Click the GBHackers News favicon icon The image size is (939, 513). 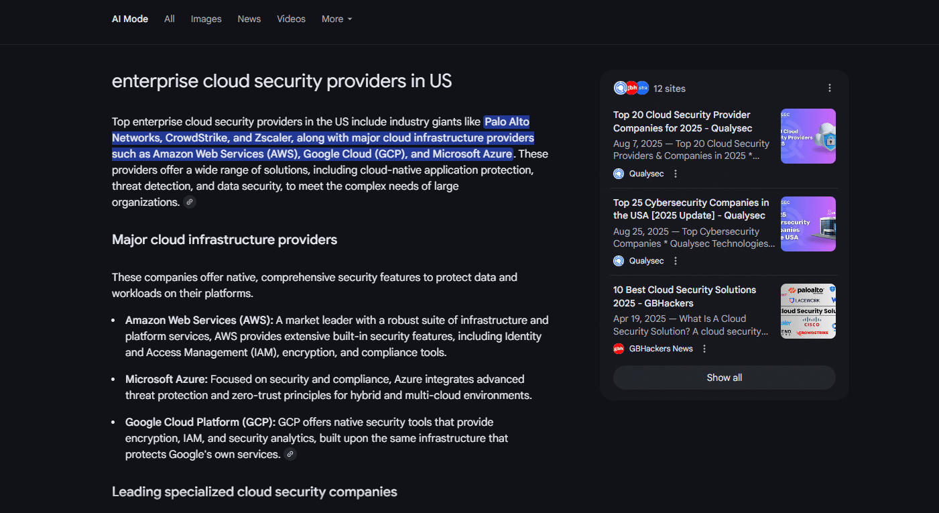619,349
